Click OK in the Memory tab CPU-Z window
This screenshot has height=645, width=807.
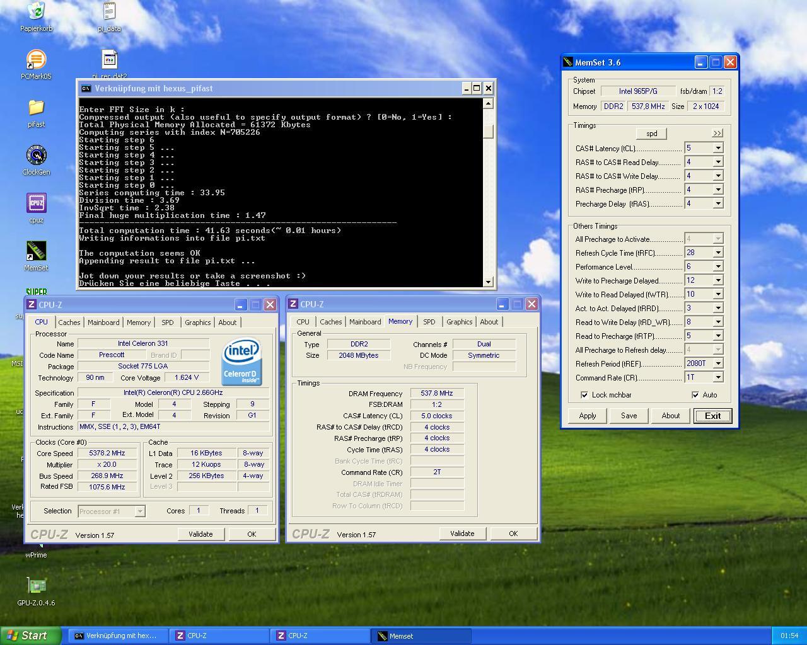tap(513, 534)
